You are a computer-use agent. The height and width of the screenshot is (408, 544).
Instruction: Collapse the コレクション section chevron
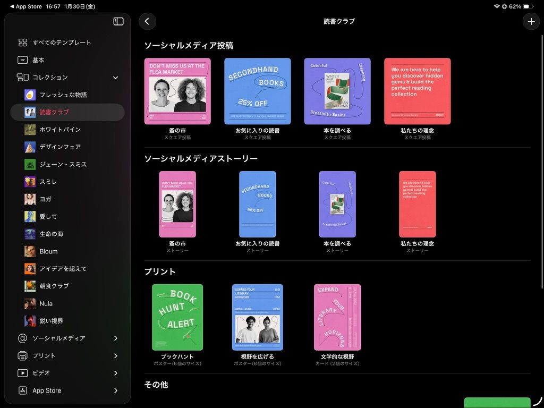click(x=115, y=78)
